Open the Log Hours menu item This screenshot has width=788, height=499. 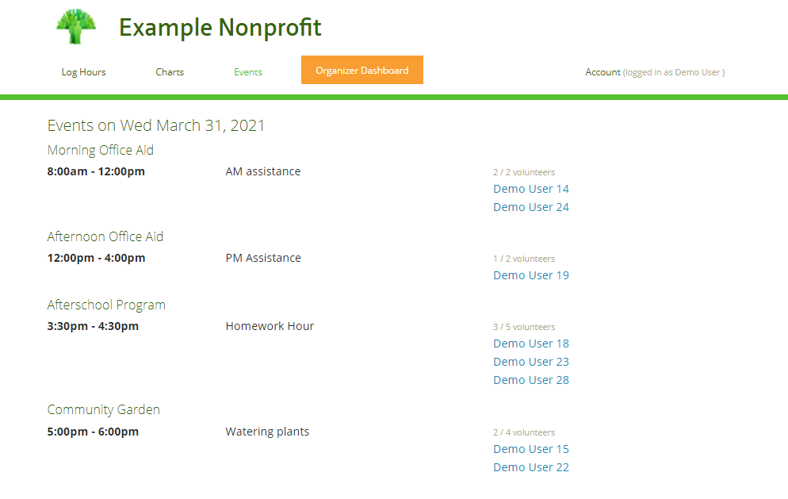(83, 72)
